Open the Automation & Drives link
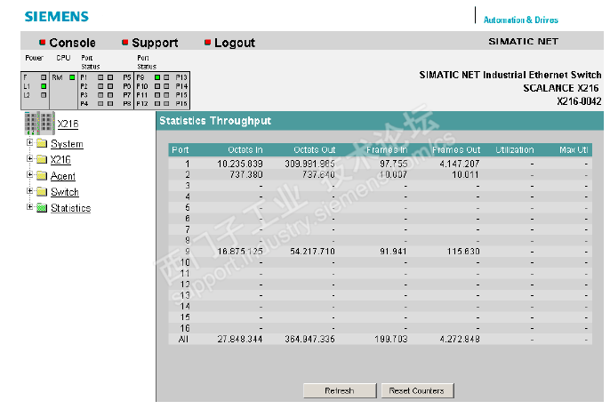Image resolution: width=610 pixels, height=409 pixels. coord(520,20)
